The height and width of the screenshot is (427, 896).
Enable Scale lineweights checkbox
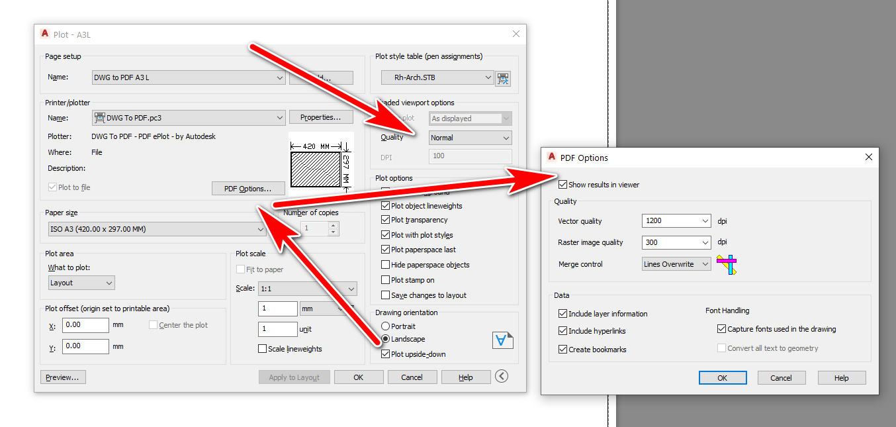[263, 349]
